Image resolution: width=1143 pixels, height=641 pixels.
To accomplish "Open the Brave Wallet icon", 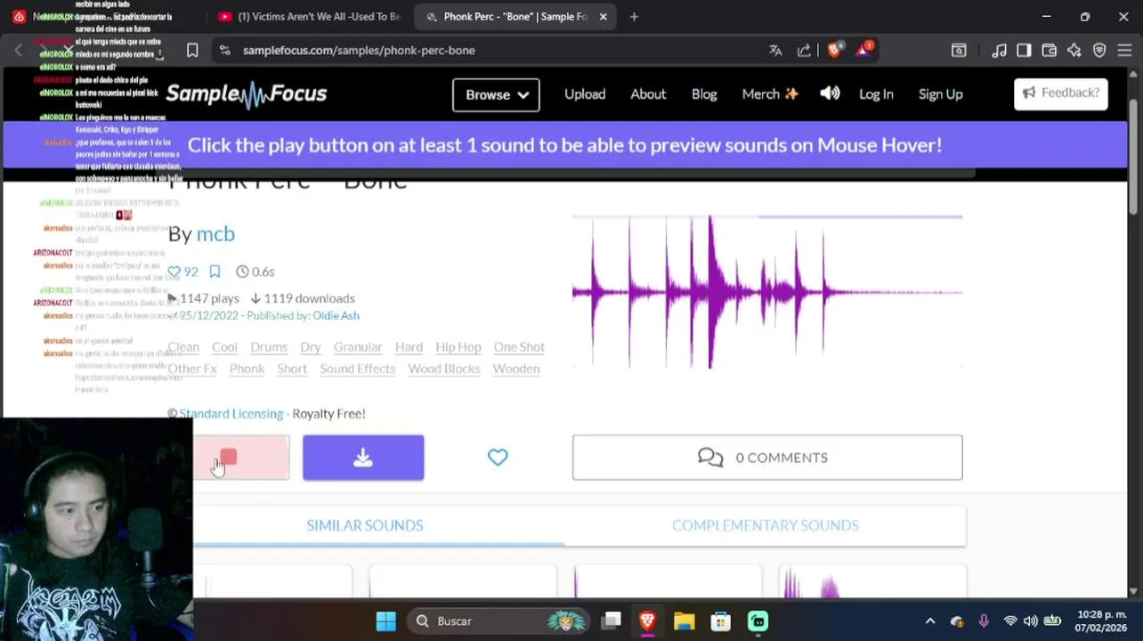I will click(1049, 51).
